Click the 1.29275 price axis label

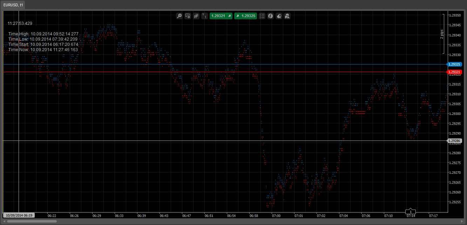[x=455, y=163]
